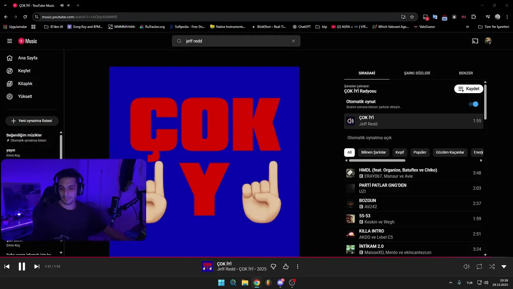Screen dimensions: 513x289
Task: Select the Bilinen Şarkılar chip
Action: 374,153
